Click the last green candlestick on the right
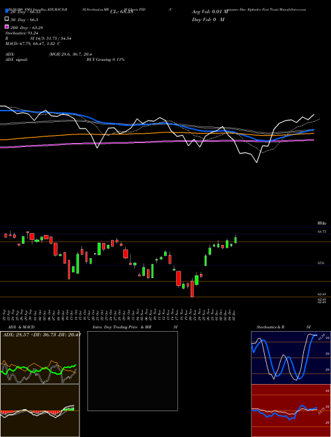This screenshot has width=331, height=437. click(236, 240)
